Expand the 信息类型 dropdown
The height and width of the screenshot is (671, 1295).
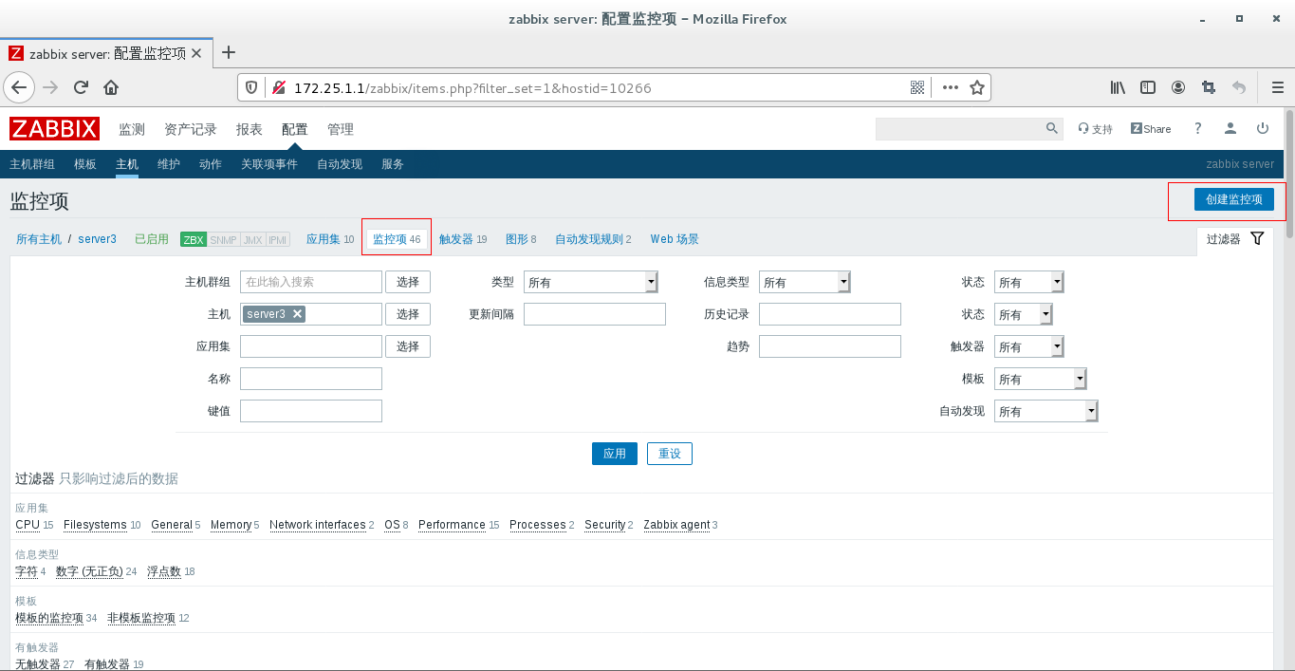point(805,282)
